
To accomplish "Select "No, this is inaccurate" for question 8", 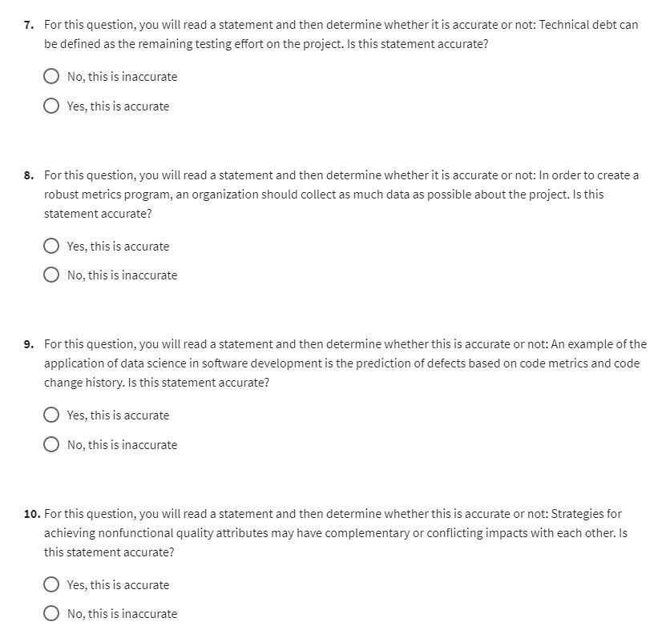I will (51, 275).
